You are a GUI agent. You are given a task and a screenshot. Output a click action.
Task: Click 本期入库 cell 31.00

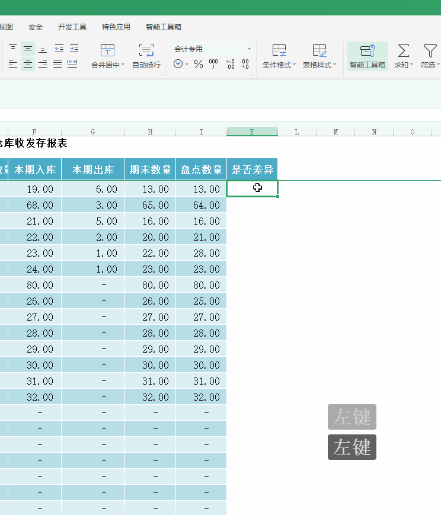tap(35, 381)
